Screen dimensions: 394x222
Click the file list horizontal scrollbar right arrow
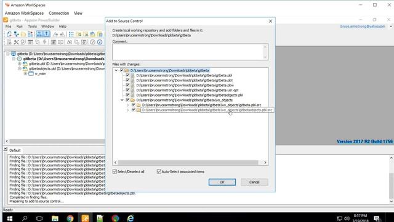coord(265,163)
